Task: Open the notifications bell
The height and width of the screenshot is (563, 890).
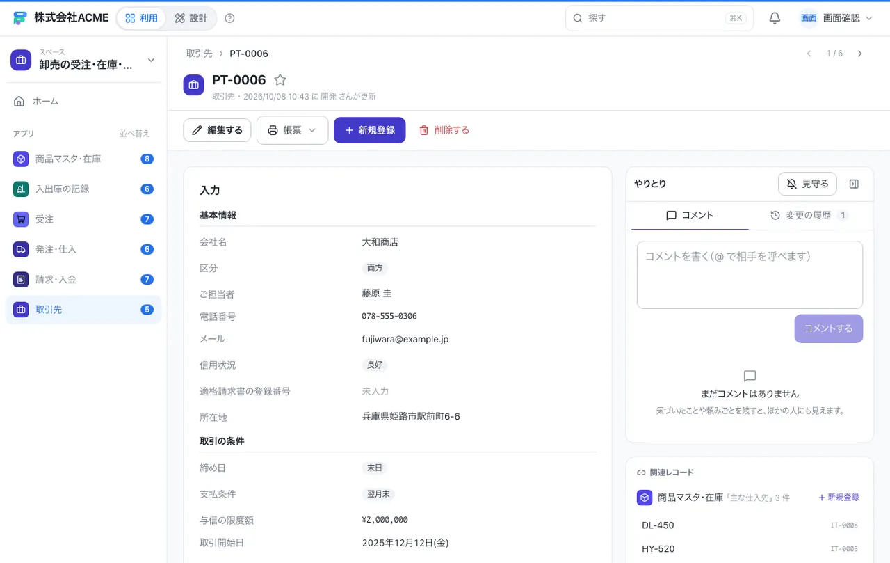Action: click(775, 18)
